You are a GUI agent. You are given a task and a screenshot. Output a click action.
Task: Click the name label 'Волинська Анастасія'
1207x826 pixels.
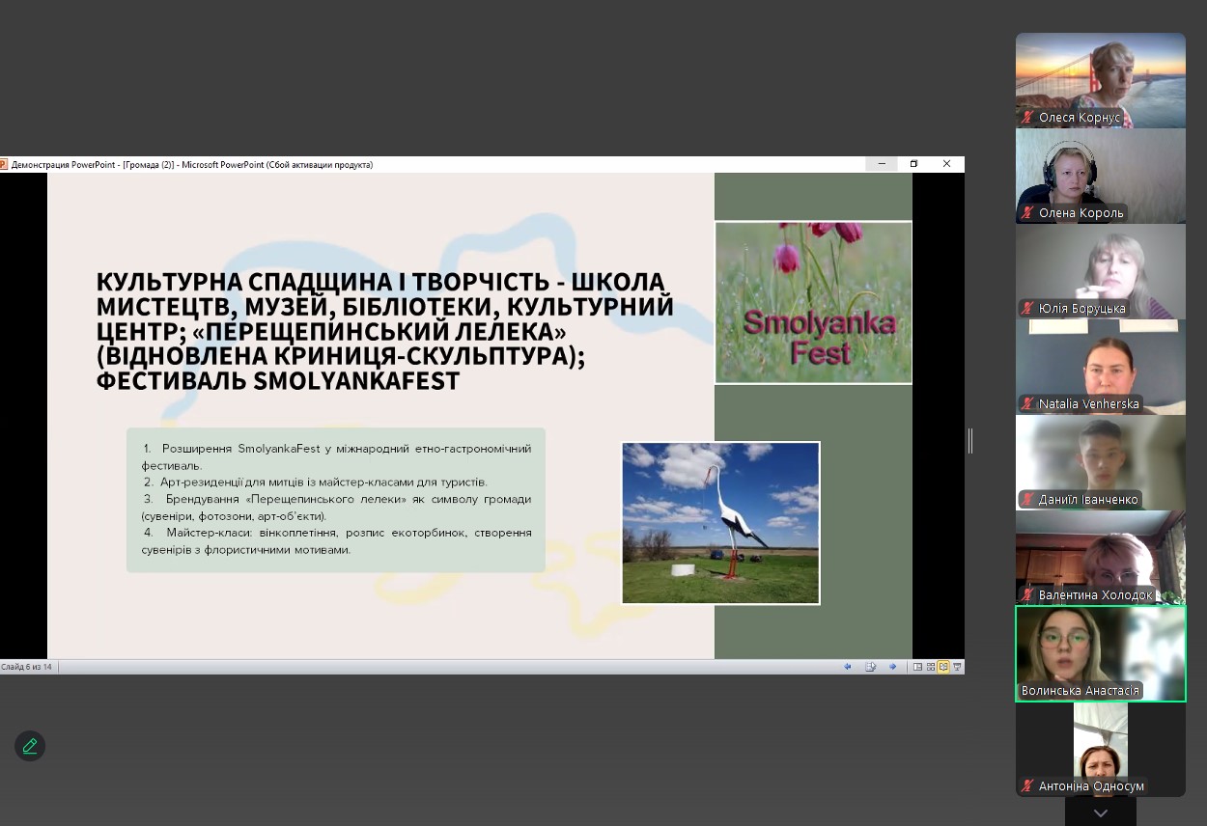click(x=1081, y=691)
